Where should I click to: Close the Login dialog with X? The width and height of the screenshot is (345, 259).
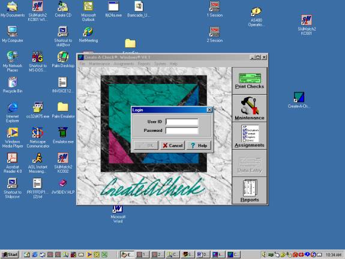209,110
